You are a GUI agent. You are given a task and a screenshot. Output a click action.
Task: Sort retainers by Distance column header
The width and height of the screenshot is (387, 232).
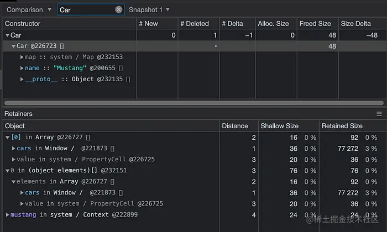(235, 126)
